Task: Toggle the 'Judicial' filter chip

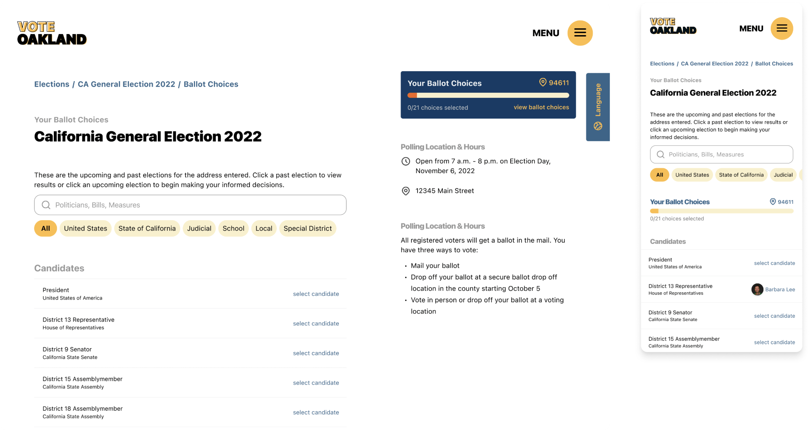Action: click(x=199, y=228)
